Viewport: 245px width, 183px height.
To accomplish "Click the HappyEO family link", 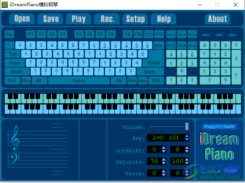I will click(219, 126).
